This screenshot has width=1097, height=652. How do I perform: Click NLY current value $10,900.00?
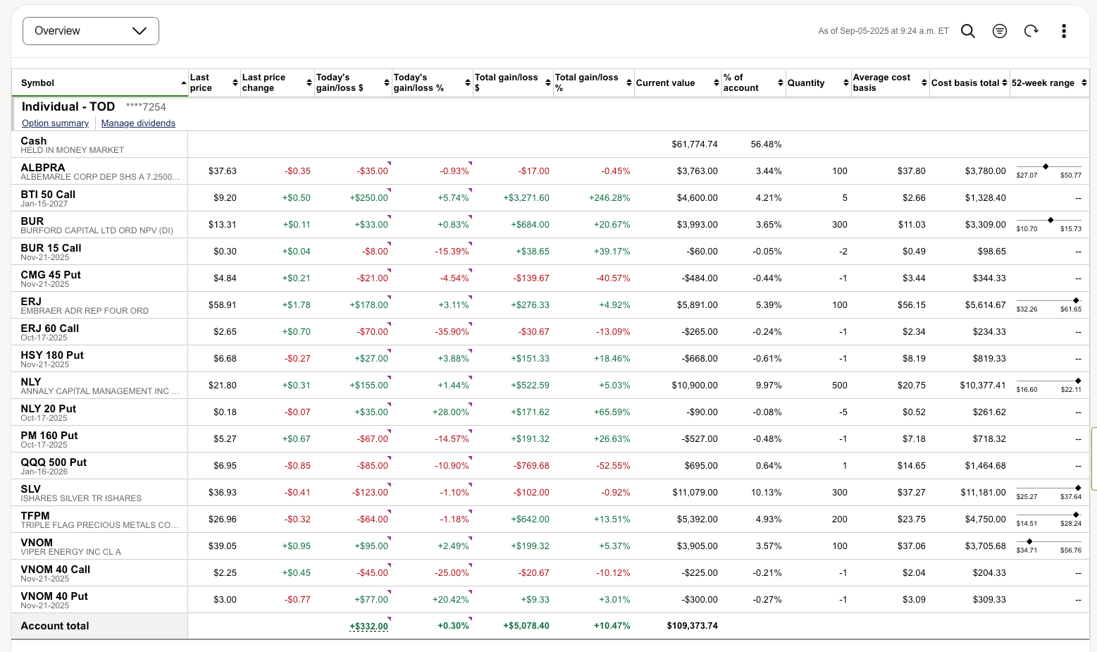695,386
